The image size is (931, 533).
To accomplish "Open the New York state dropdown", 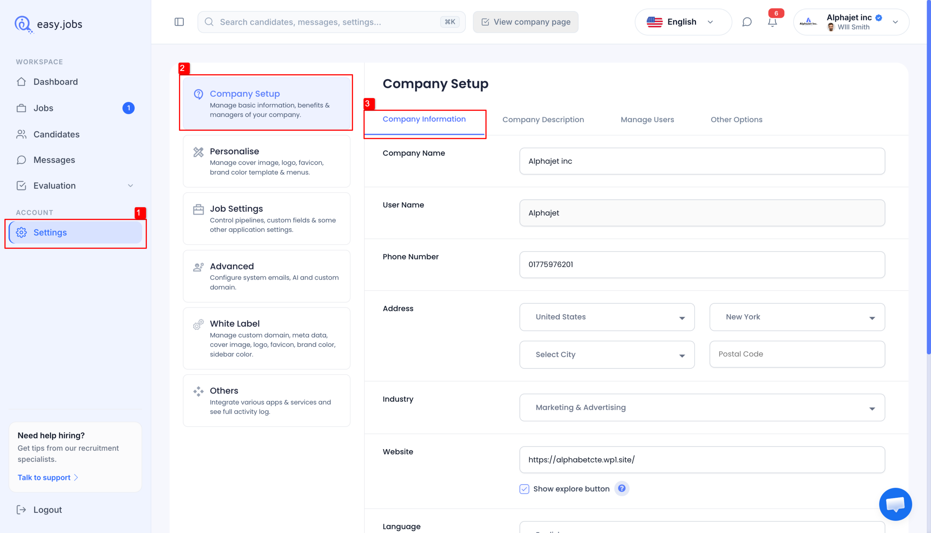I will click(797, 317).
